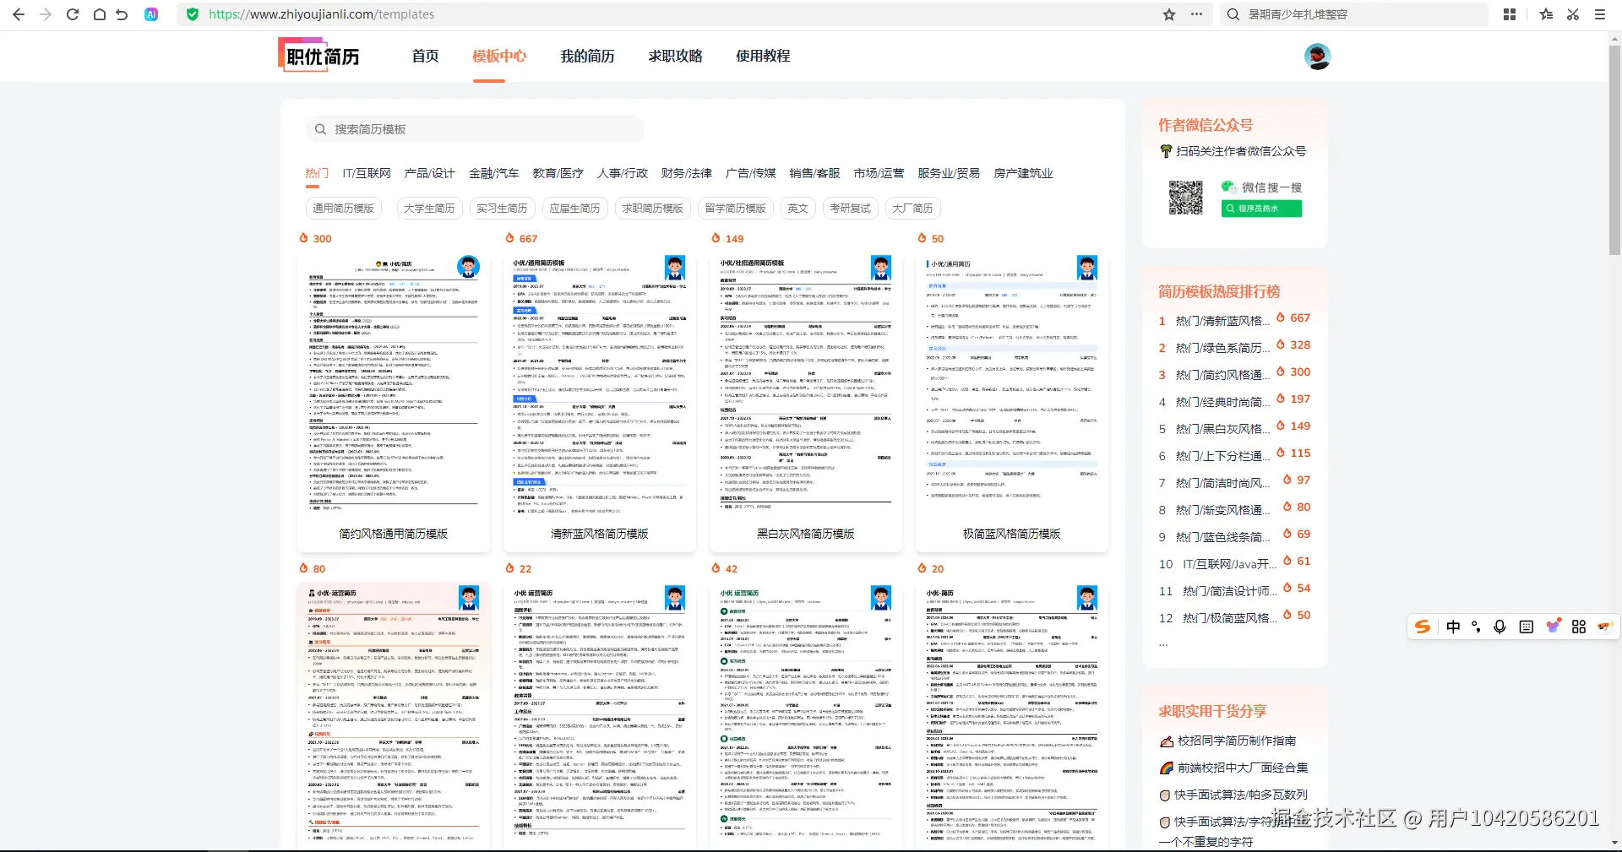Open the AI assistant icon next to the address bar

coord(152,14)
